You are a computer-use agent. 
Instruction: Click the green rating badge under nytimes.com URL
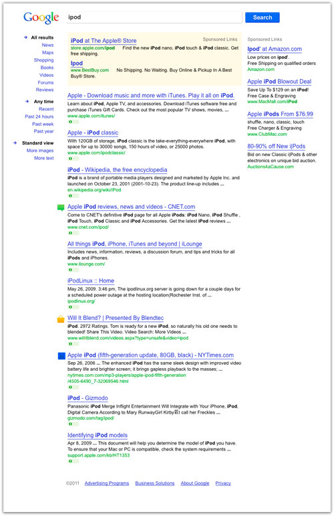click(x=73, y=388)
